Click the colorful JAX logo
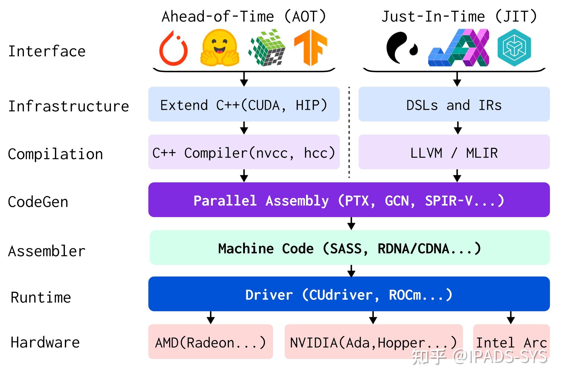 [458, 48]
